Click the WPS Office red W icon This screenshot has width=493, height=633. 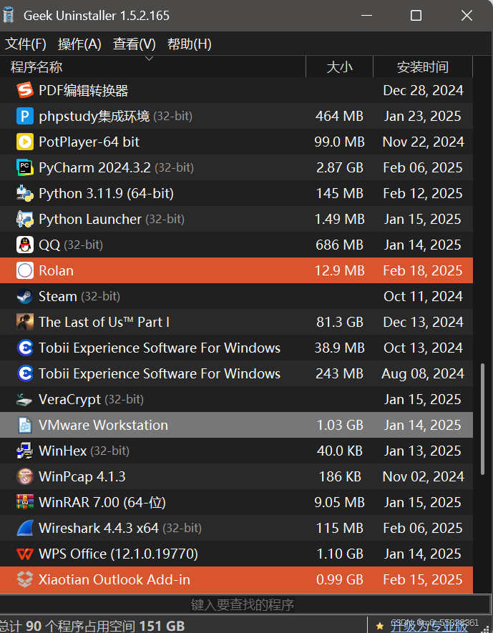tap(25, 554)
